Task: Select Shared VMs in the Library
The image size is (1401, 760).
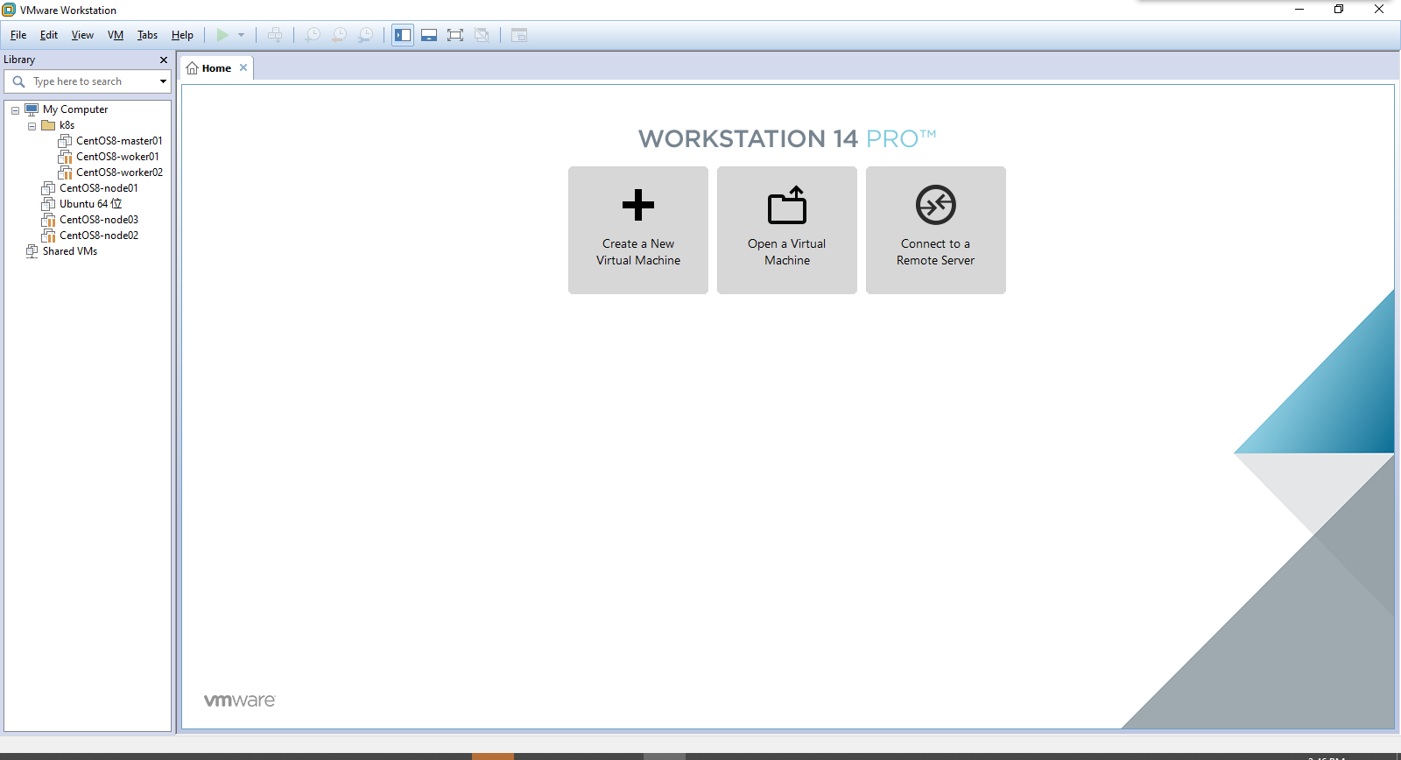Action: click(70, 251)
